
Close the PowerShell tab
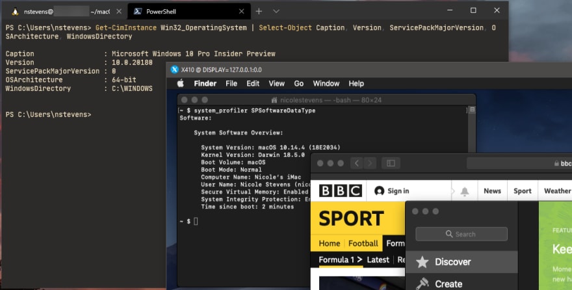coord(242,11)
